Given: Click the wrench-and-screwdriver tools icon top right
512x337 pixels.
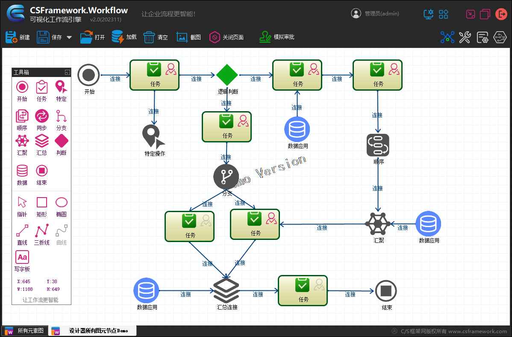Looking at the screenshot, I should [x=465, y=37].
